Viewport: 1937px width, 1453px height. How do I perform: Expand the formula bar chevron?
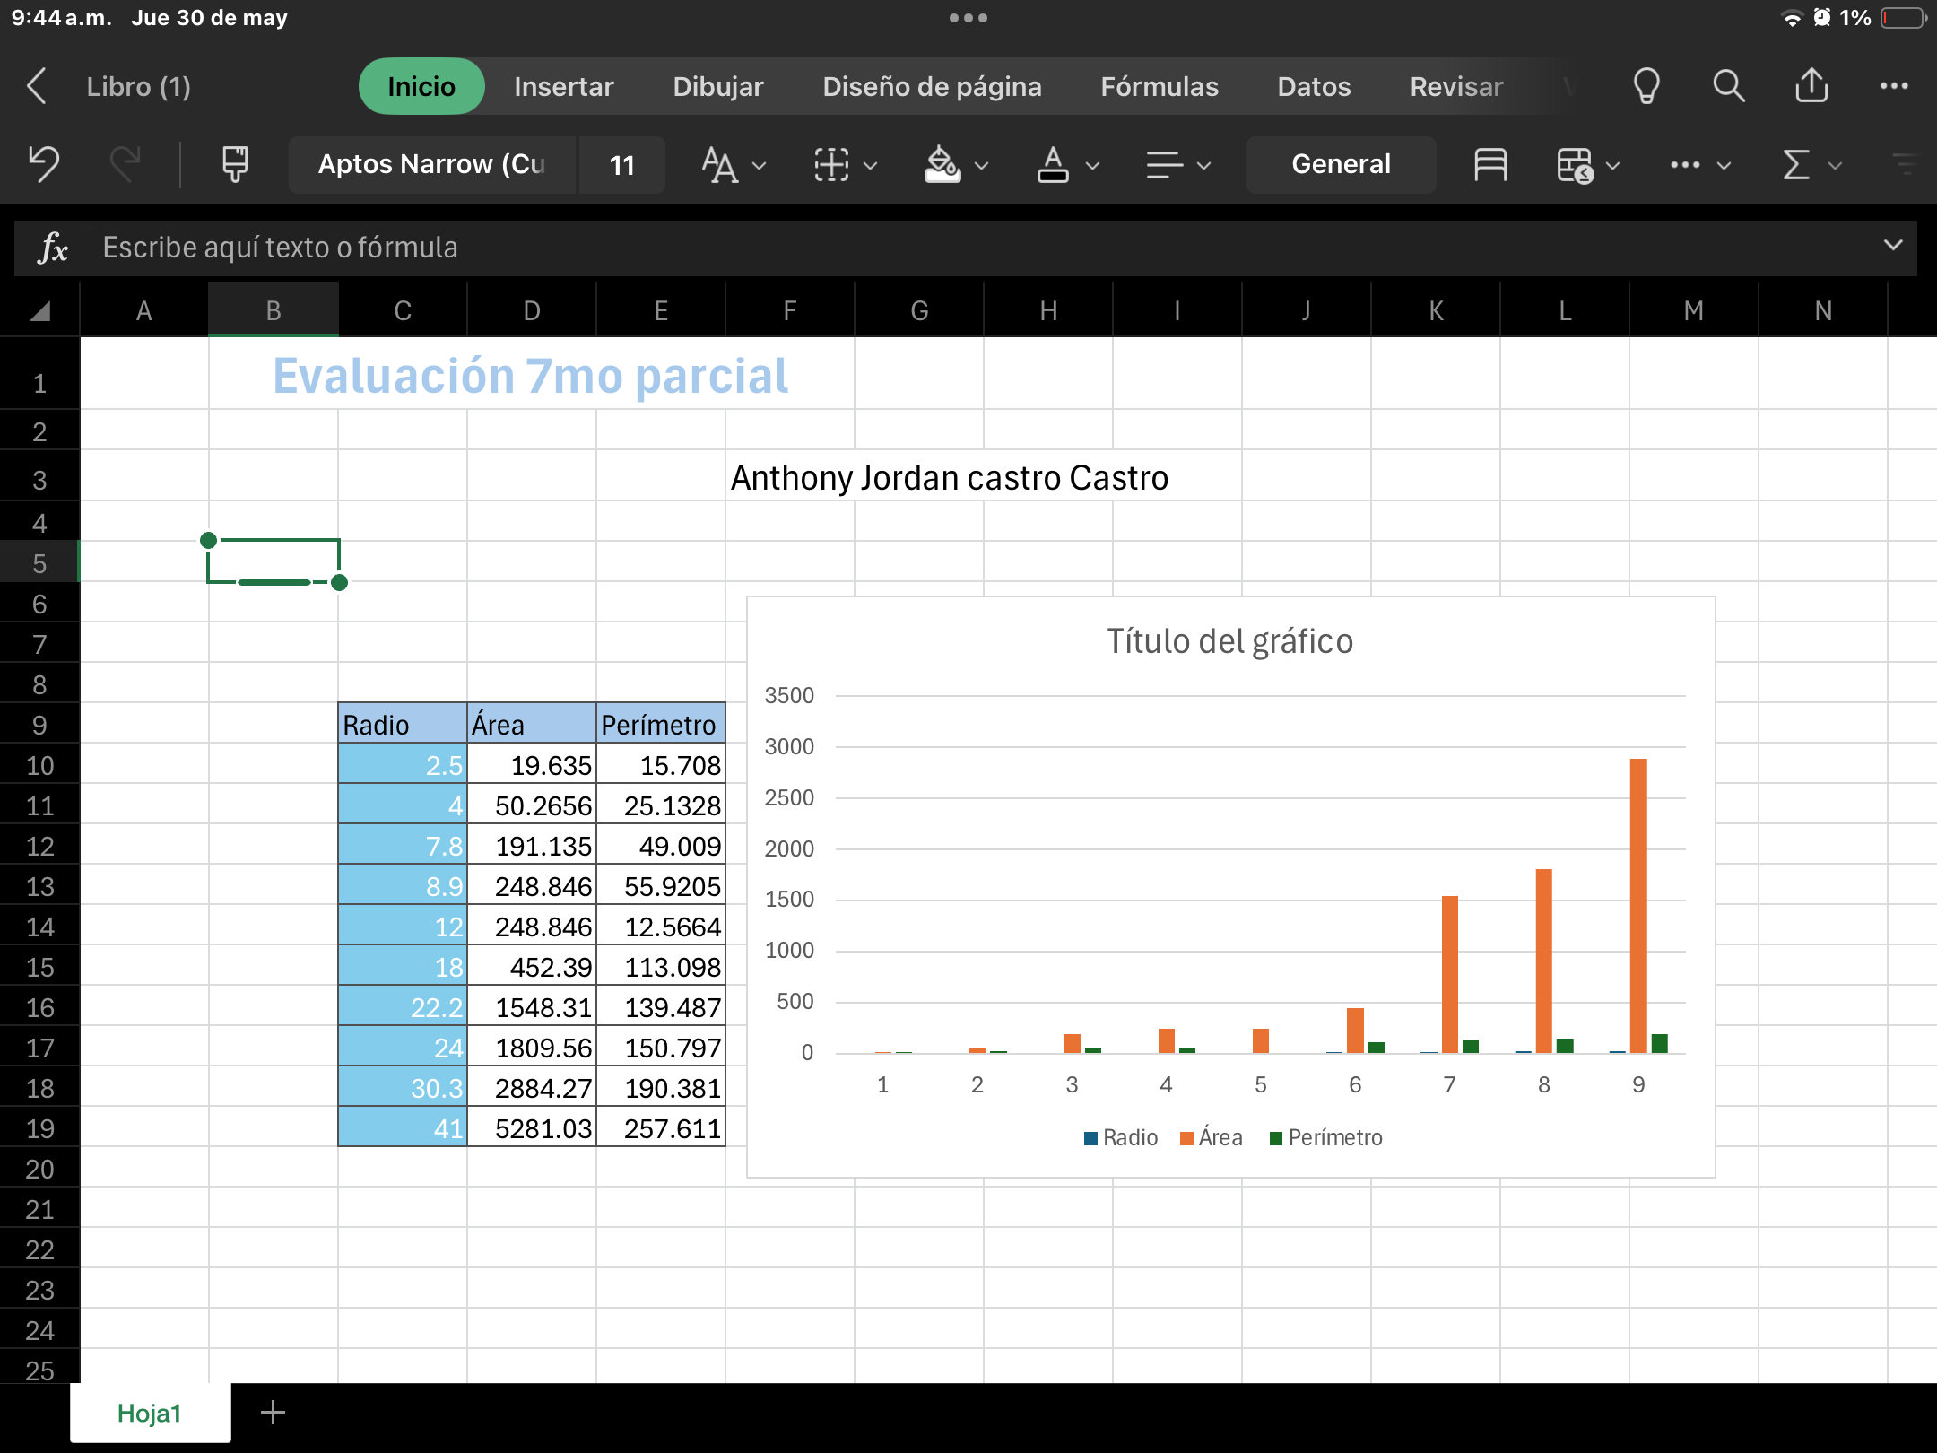click(1892, 246)
